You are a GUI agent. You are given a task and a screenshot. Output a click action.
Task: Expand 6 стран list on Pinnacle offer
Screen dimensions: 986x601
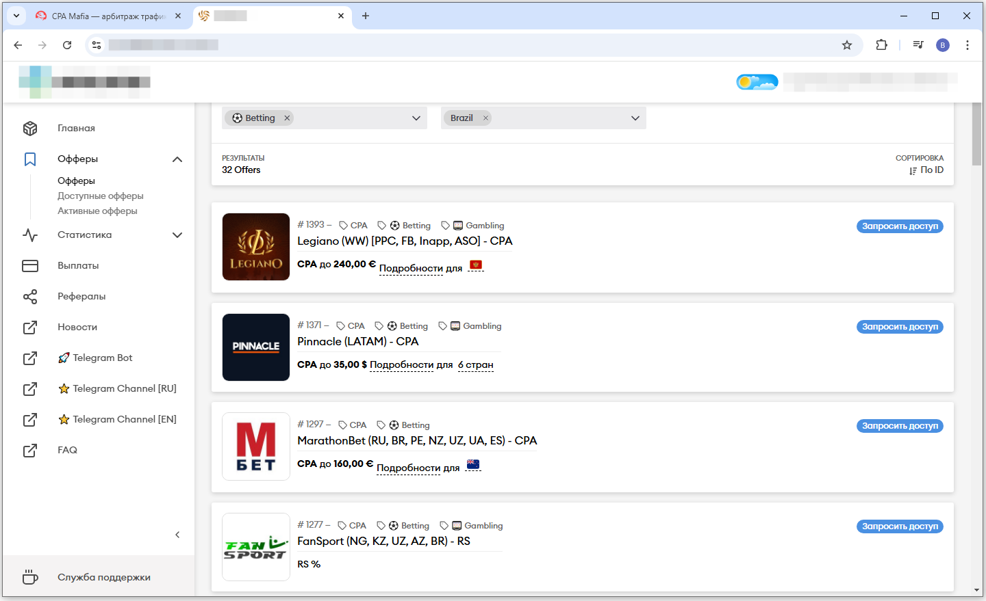[476, 365]
